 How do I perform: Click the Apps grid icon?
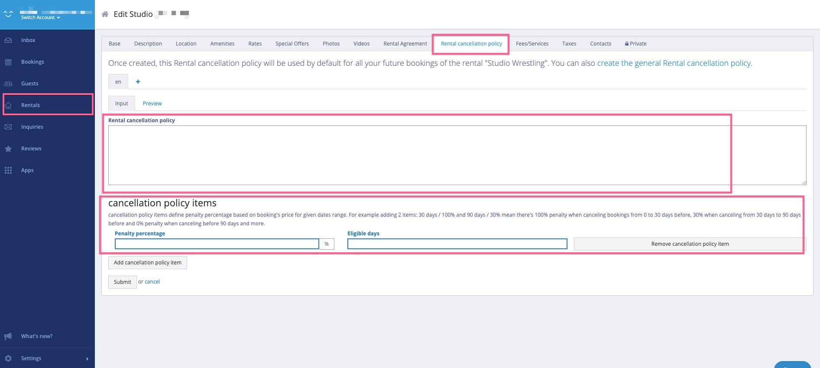coord(8,170)
